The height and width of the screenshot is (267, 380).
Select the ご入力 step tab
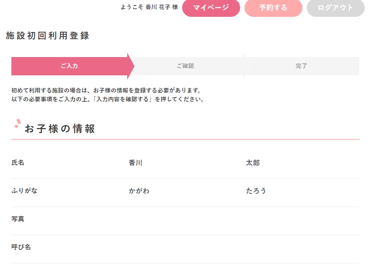(x=69, y=66)
